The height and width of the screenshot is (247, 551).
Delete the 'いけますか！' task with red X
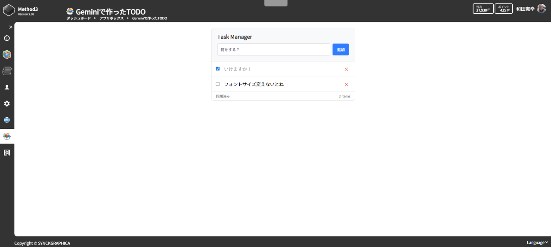tap(346, 69)
